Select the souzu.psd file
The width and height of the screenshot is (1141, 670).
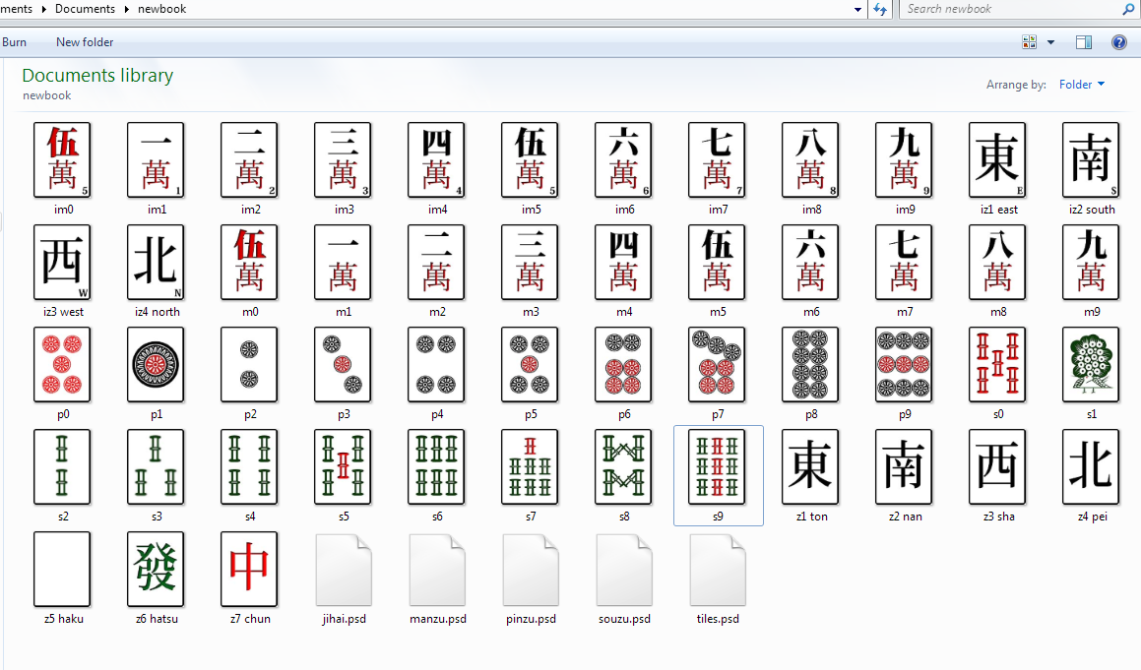[624, 571]
